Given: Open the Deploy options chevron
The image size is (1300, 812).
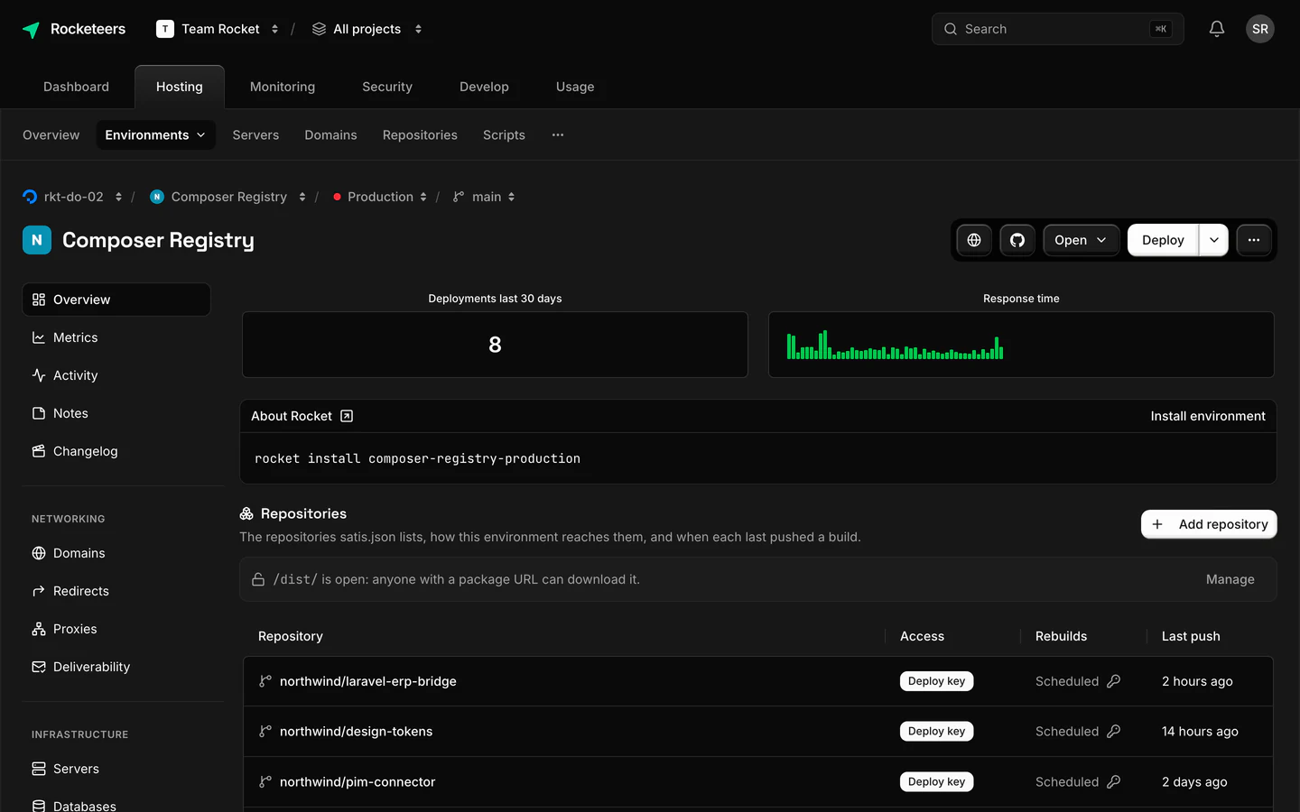Looking at the screenshot, I should [x=1214, y=240].
